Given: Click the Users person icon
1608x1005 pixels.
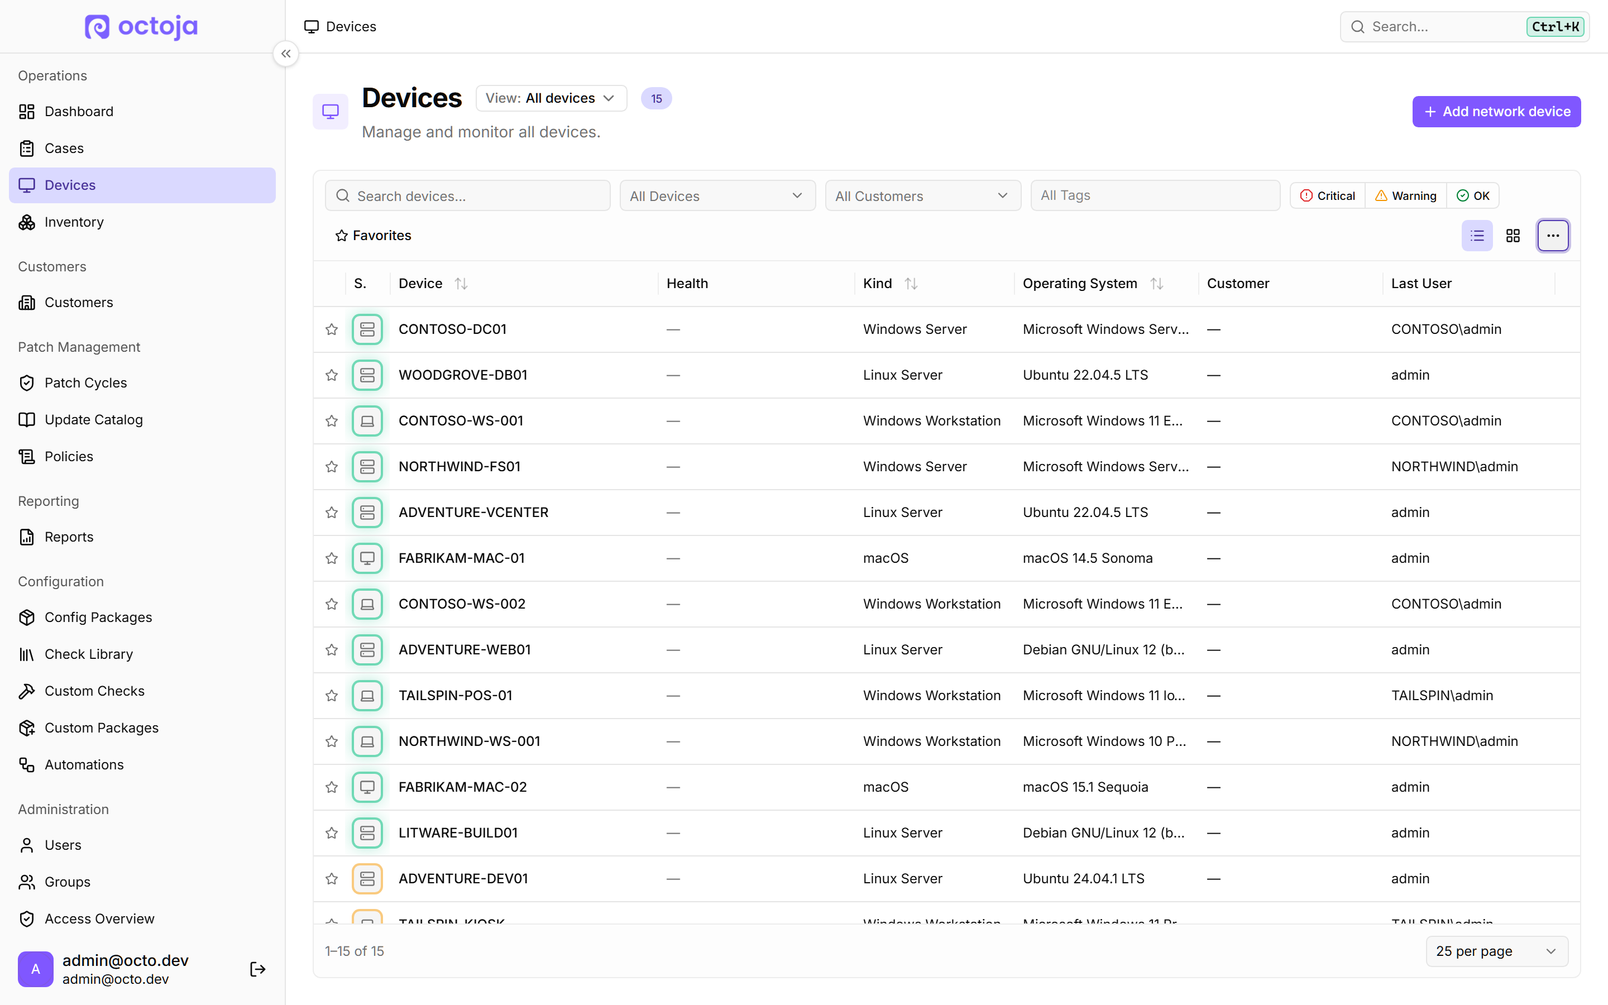Looking at the screenshot, I should tap(27, 845).
